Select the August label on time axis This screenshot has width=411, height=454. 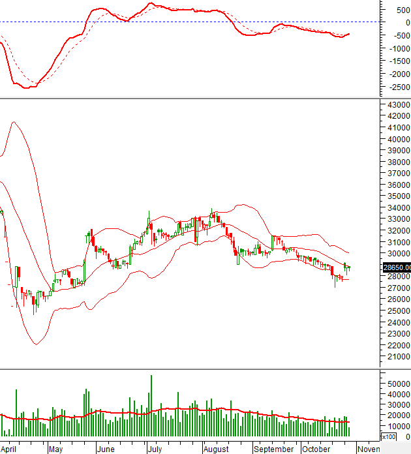click(x=216, y=449)
